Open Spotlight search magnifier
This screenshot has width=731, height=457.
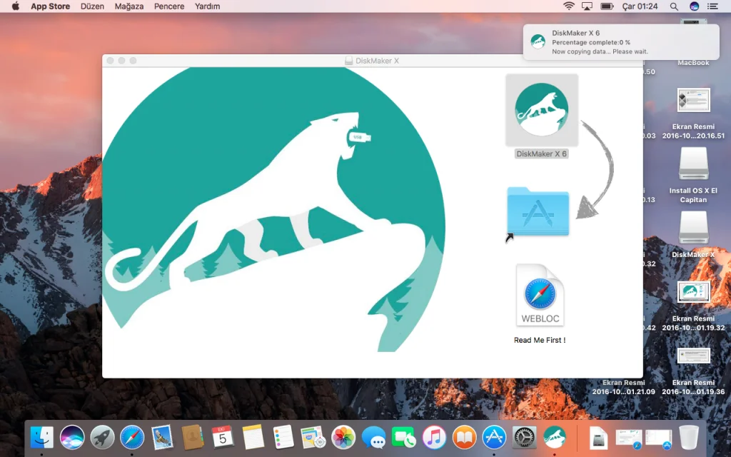point(674,6)
